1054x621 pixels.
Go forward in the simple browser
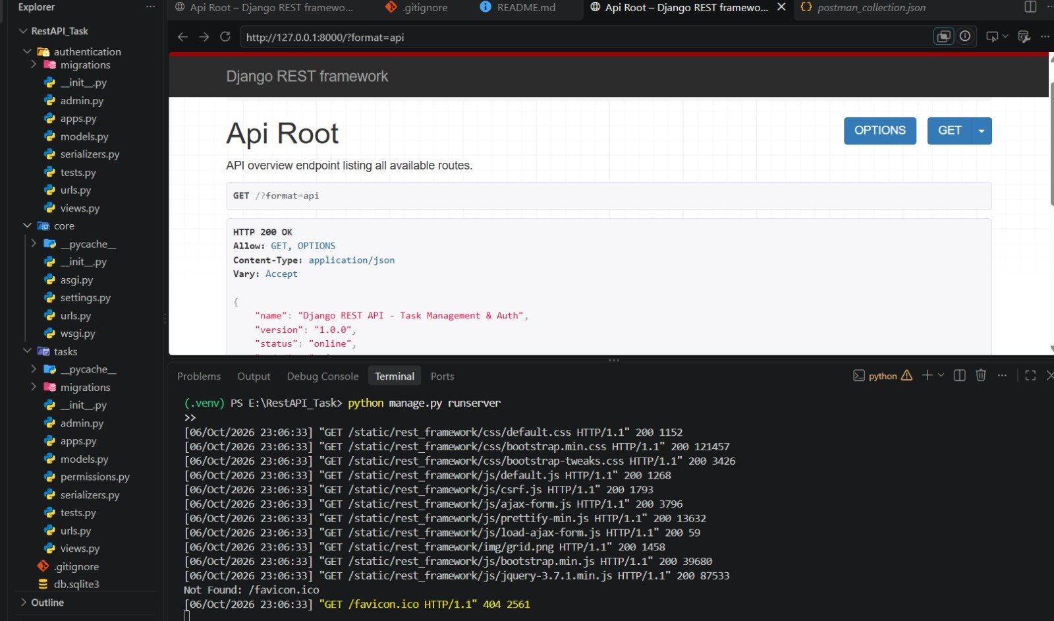click(204, 37)
